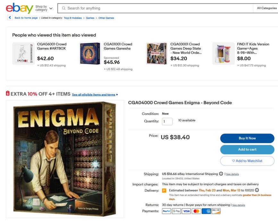Image resolution: width=278 pixels, height=221 pixels.
Task: View the Crowd Games Ganesha thumbnail
Action: pyautogui.click(x=90, y=53)
